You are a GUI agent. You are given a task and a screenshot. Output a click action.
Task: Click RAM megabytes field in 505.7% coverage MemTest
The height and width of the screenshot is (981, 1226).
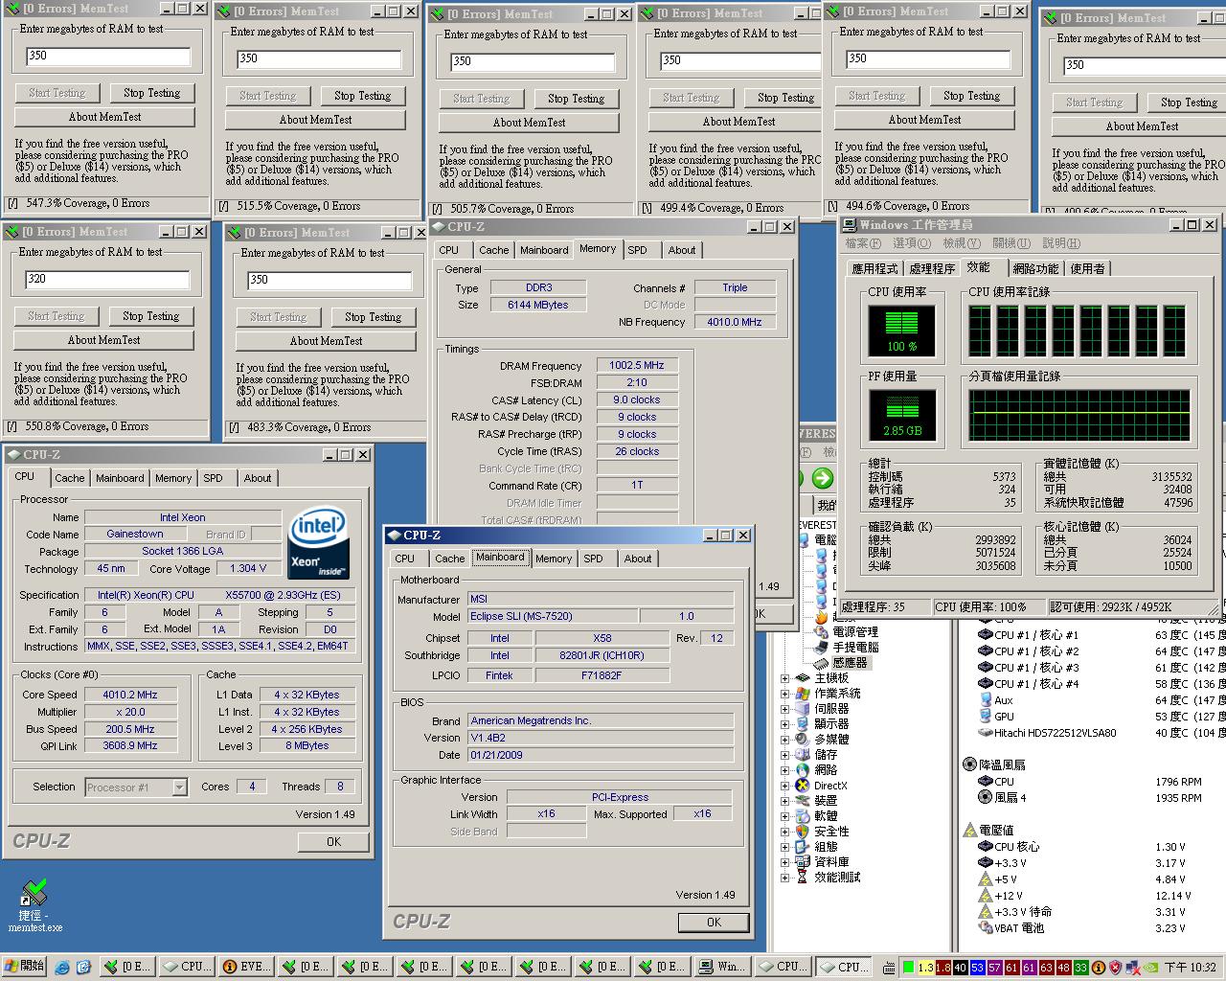[532, 61]
